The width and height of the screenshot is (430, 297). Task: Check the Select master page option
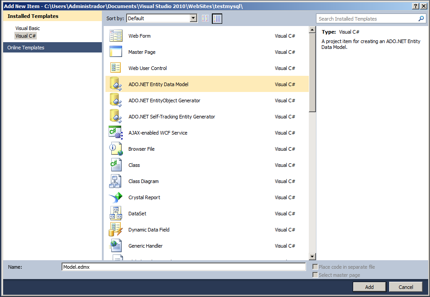315,275
